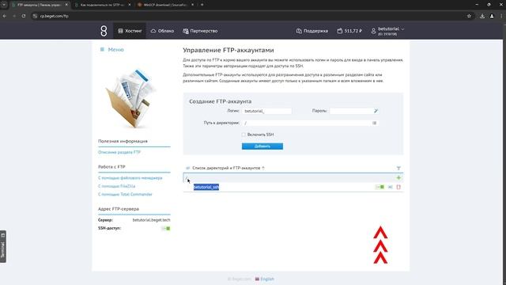Screen dimensions: 506x285
Task: Open a new browser tab
Action: tap(202, 5)
